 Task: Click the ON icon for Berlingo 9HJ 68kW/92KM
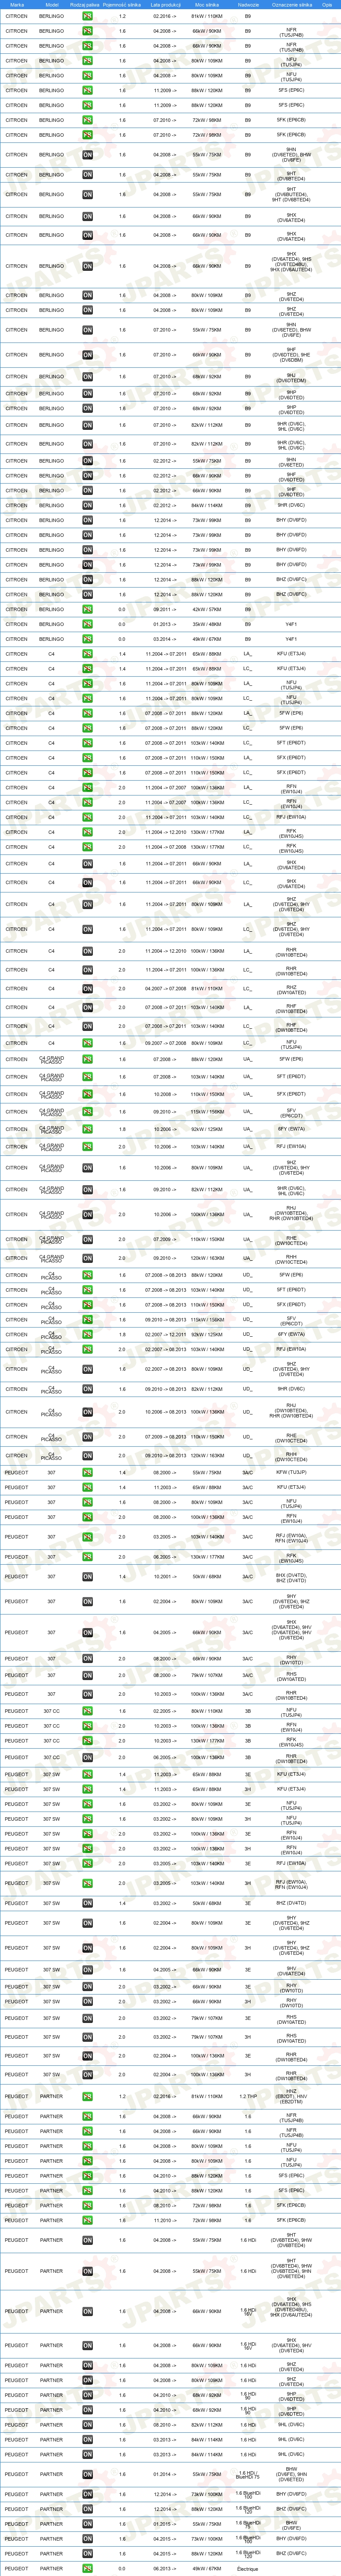click(88, 377)
